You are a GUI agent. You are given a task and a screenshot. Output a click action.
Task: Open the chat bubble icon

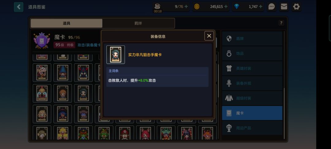[x=272, y=7]
